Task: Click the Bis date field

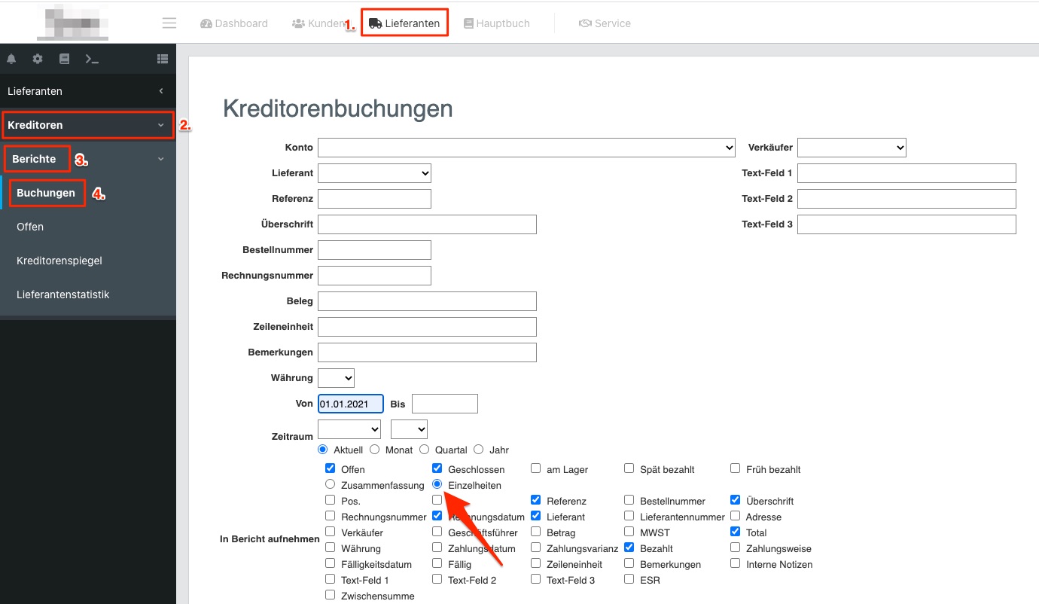Action: pyautogui.click(x=445, y=404)
